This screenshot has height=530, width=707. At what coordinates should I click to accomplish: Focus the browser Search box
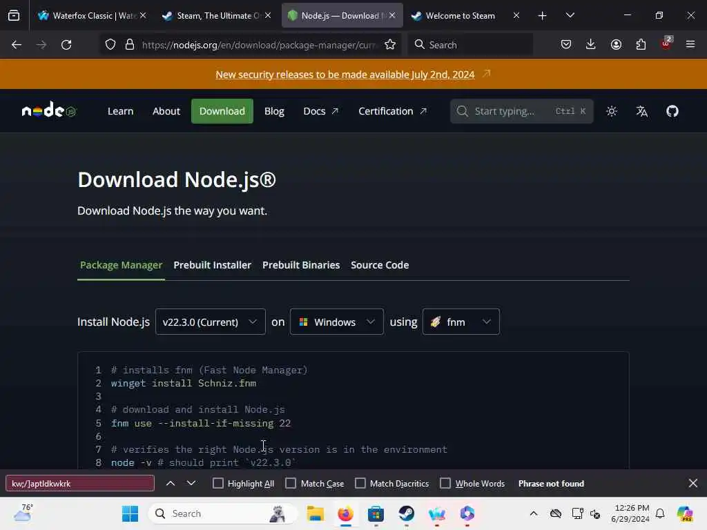point(470,45)
